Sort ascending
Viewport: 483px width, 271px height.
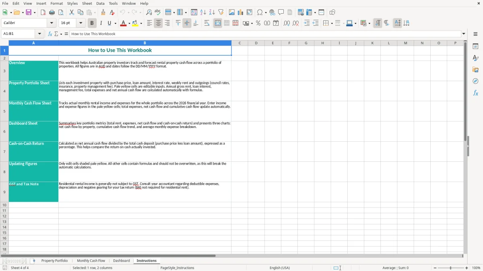click(x=203, y=12)
